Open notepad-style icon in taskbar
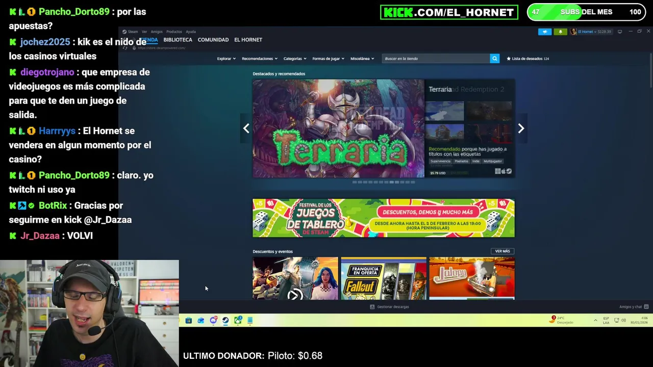The width and height of the screenshot is (653, 367). point(250,320)
